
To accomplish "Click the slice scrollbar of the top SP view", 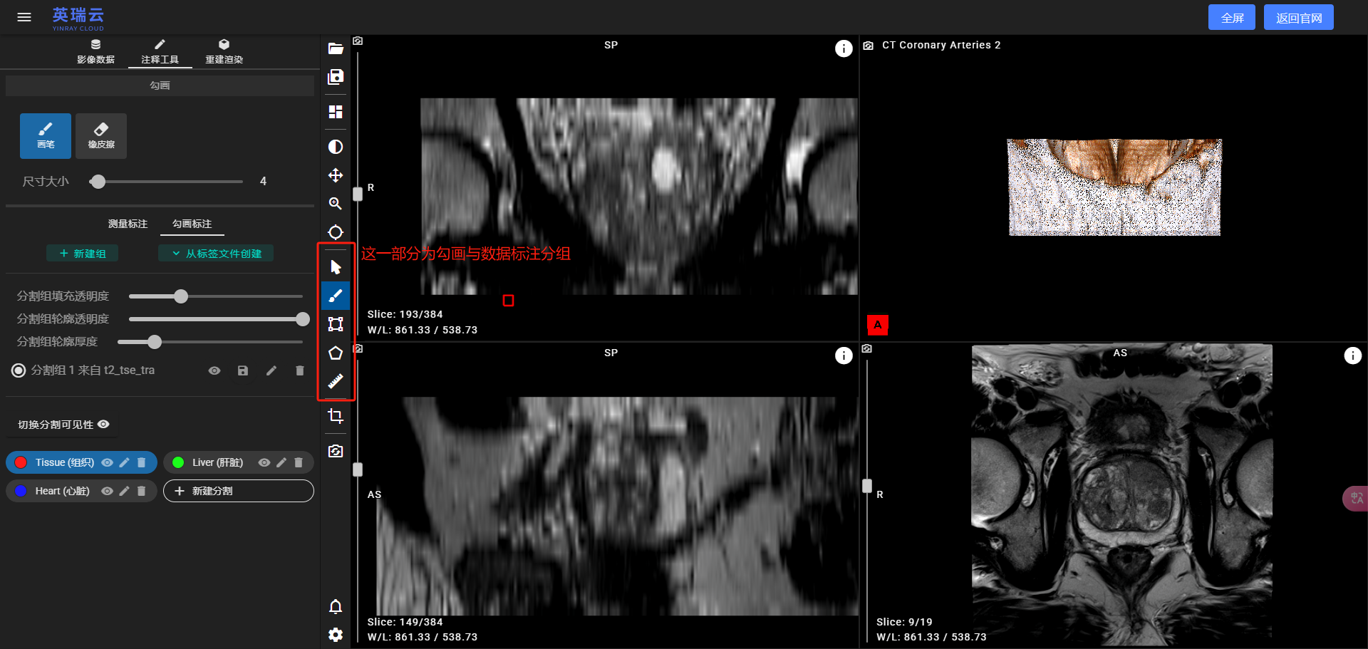I will point(358,194).
